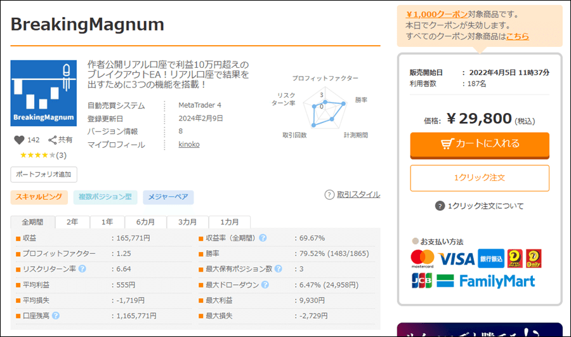This screenshot has width=571, height=337.
Task: Select the 全期間 tab
Action: tap(33, 222)
